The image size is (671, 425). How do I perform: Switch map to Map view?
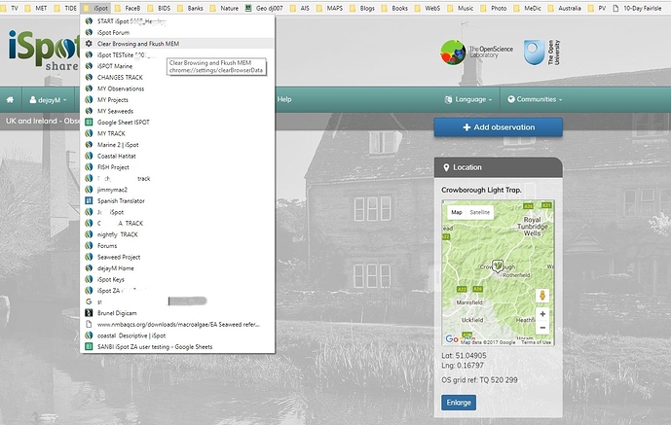(457, 212)
